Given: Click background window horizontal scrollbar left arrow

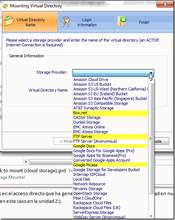Looking at the screenshot, I should (x=26, y=162).
